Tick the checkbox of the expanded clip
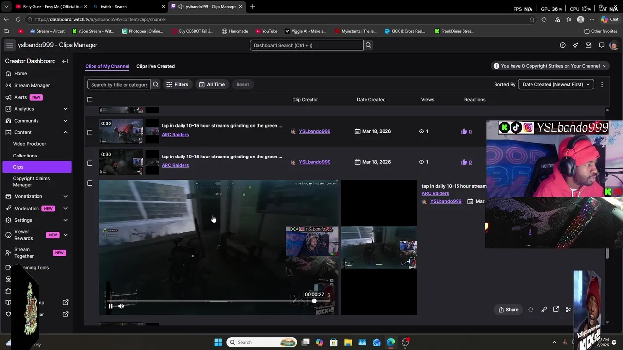The width and height of the screenshot is (623, 350). pyautogui.click(x=90, y=183)
